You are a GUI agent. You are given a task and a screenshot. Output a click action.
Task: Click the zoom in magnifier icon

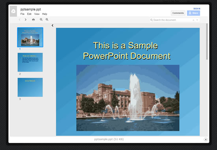coord(47,19)
